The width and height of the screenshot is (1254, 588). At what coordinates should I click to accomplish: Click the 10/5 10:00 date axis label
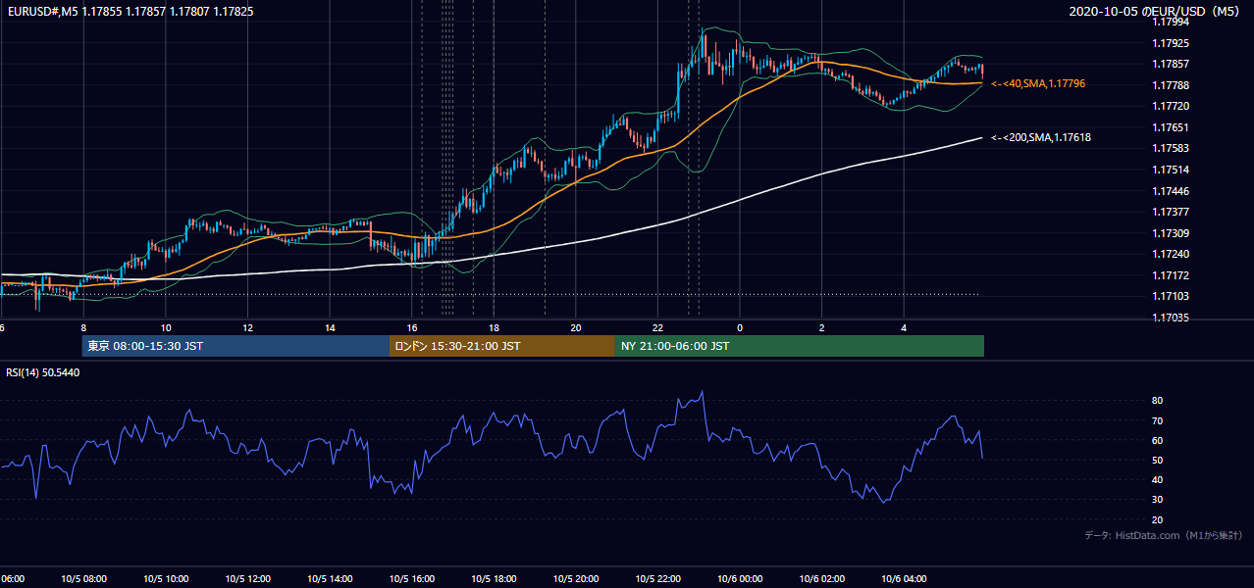click(166, 579)
